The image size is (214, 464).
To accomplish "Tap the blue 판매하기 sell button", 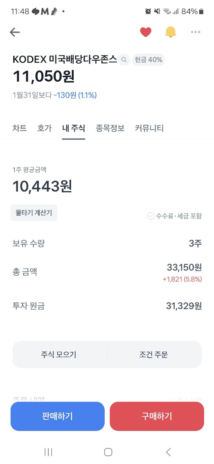I will click(57, 416).
